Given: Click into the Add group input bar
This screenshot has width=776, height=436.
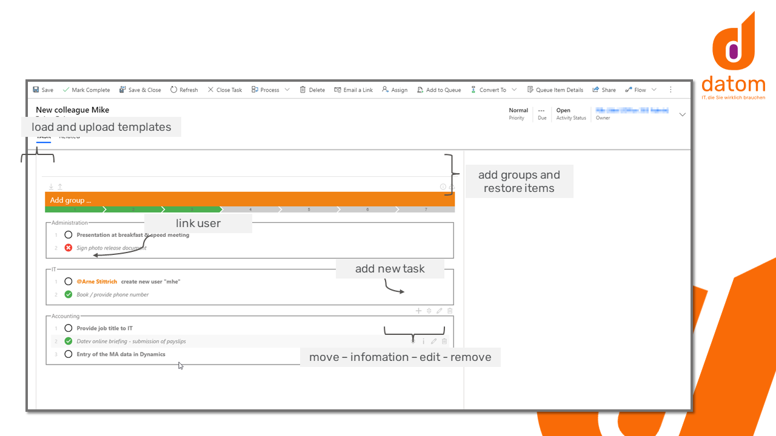Looking at the screenshot, I should click(250, 200).
